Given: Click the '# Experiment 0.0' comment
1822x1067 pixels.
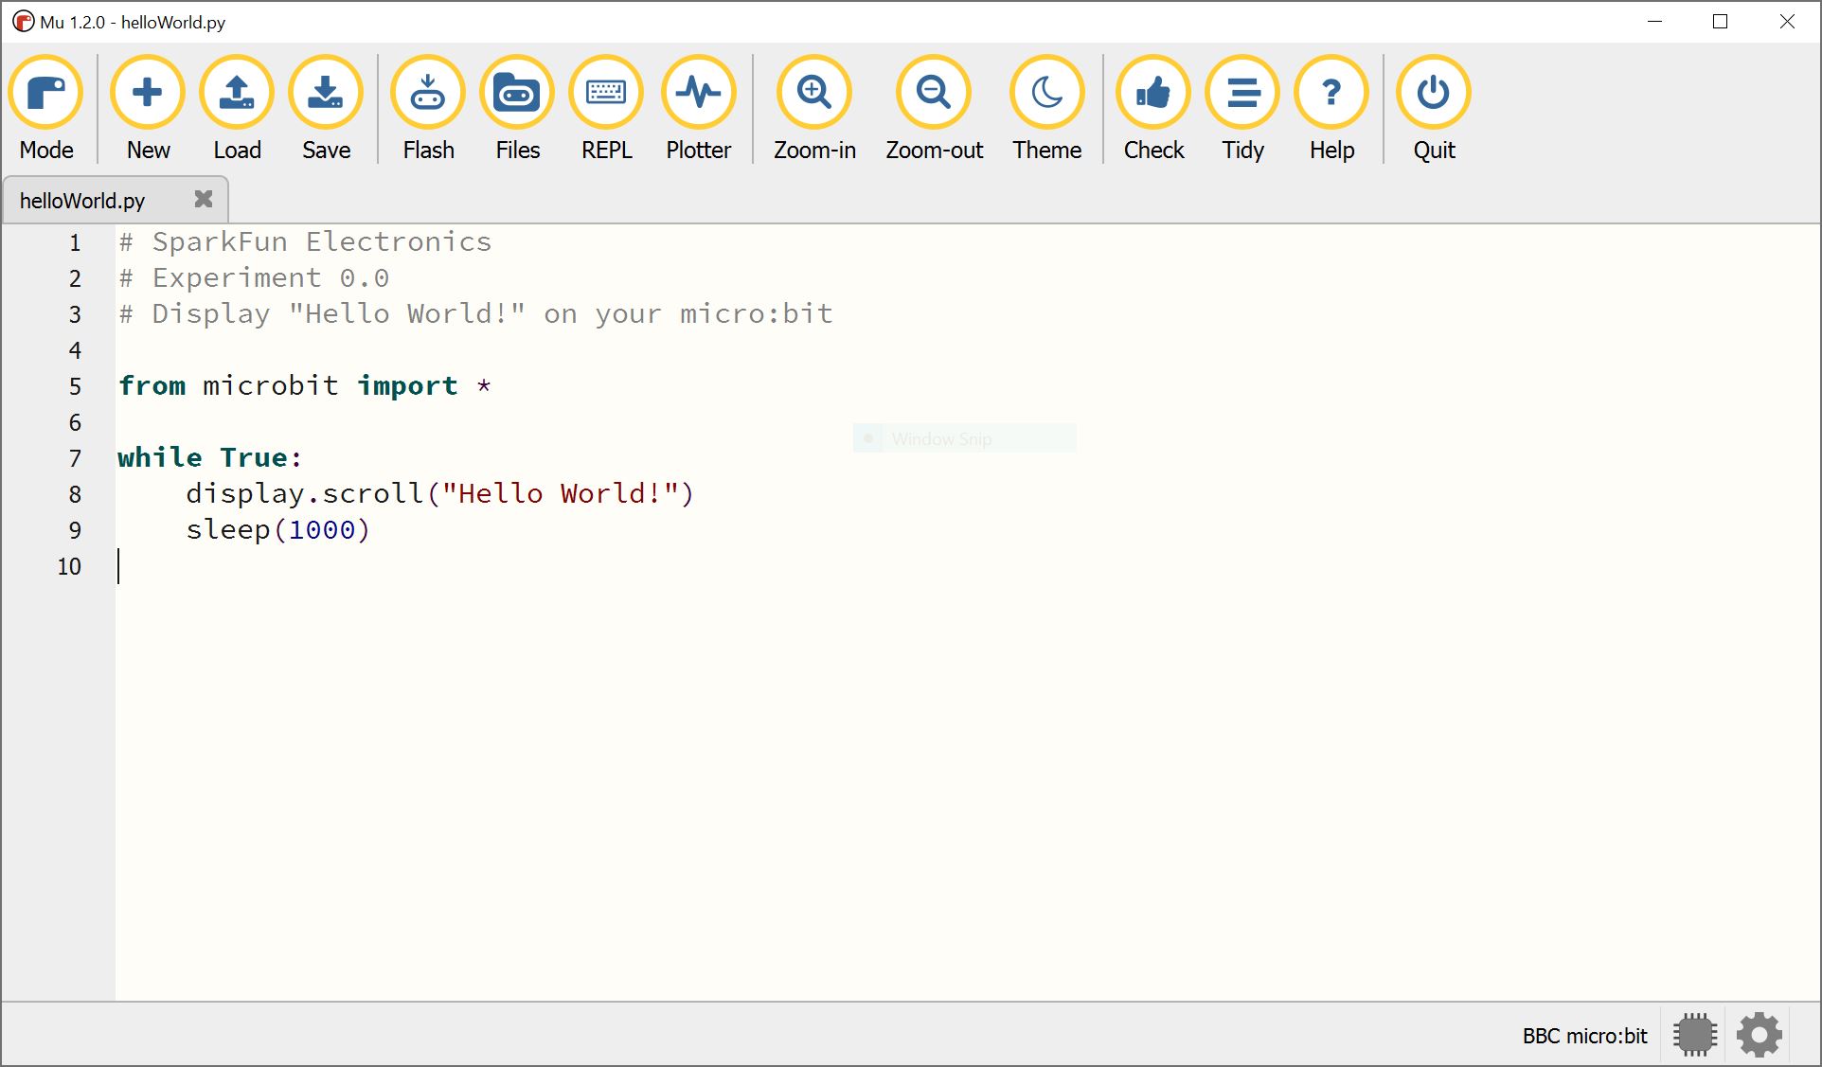Looking at the screenshot, I should click(254, 278).
